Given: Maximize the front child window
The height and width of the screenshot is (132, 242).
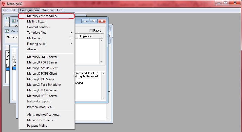Looking at the screenshot, I should pyautogui.click(x=94, y=21).
